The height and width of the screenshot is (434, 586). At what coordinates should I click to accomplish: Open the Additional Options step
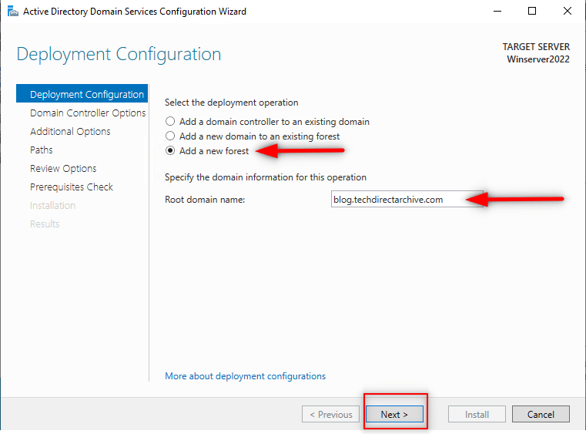pos(70,132)
